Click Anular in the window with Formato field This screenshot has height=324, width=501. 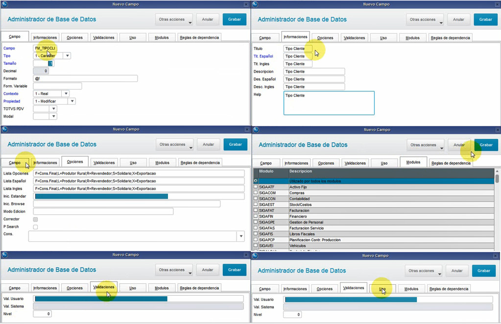click(x=208, y=20)
